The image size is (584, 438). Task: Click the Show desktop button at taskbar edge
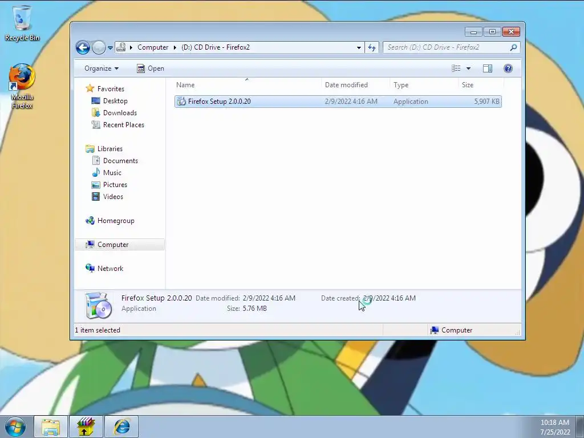[x=580, y=427]
